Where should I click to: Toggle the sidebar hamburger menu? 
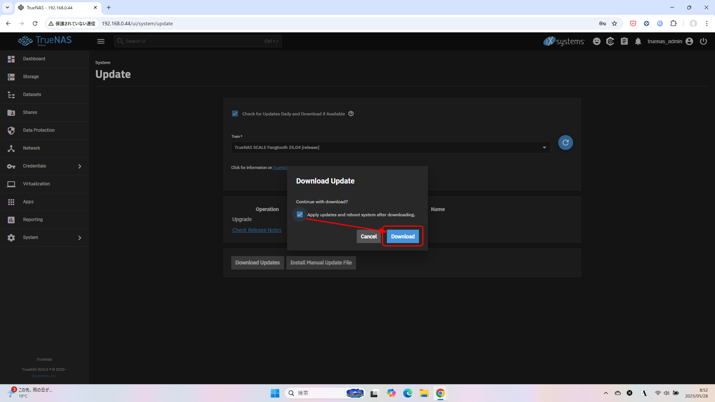click(101, 41)
